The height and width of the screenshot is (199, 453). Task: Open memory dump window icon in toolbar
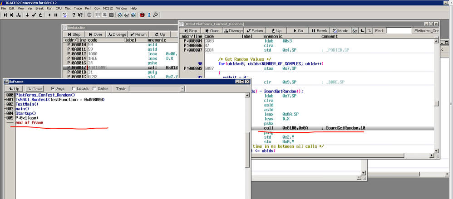(104, 15)
